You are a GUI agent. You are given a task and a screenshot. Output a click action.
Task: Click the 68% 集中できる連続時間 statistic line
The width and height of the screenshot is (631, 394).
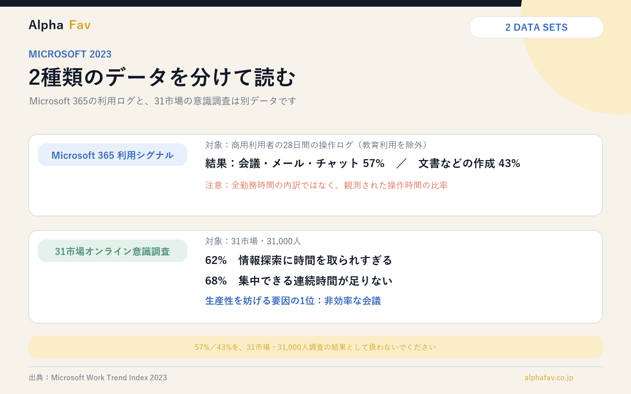[299, 281]
